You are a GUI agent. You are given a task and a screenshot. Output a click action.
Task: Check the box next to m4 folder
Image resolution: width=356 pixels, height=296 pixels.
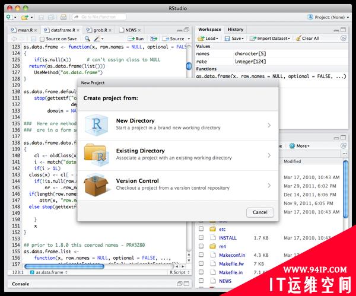201,246
